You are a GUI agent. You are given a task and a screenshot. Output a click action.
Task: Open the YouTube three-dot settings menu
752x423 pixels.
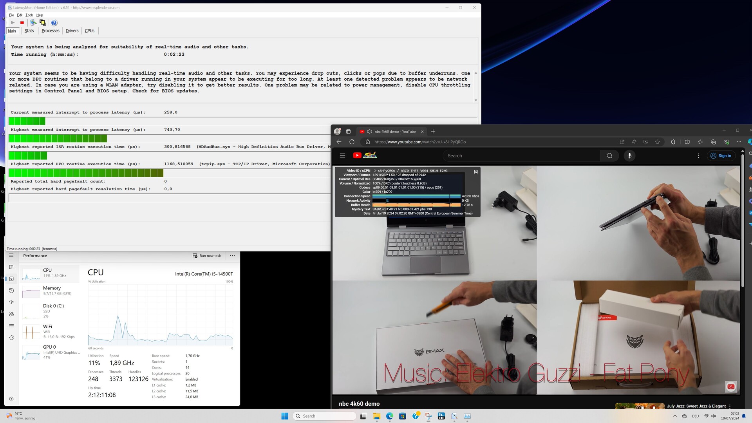click(698, 155)
